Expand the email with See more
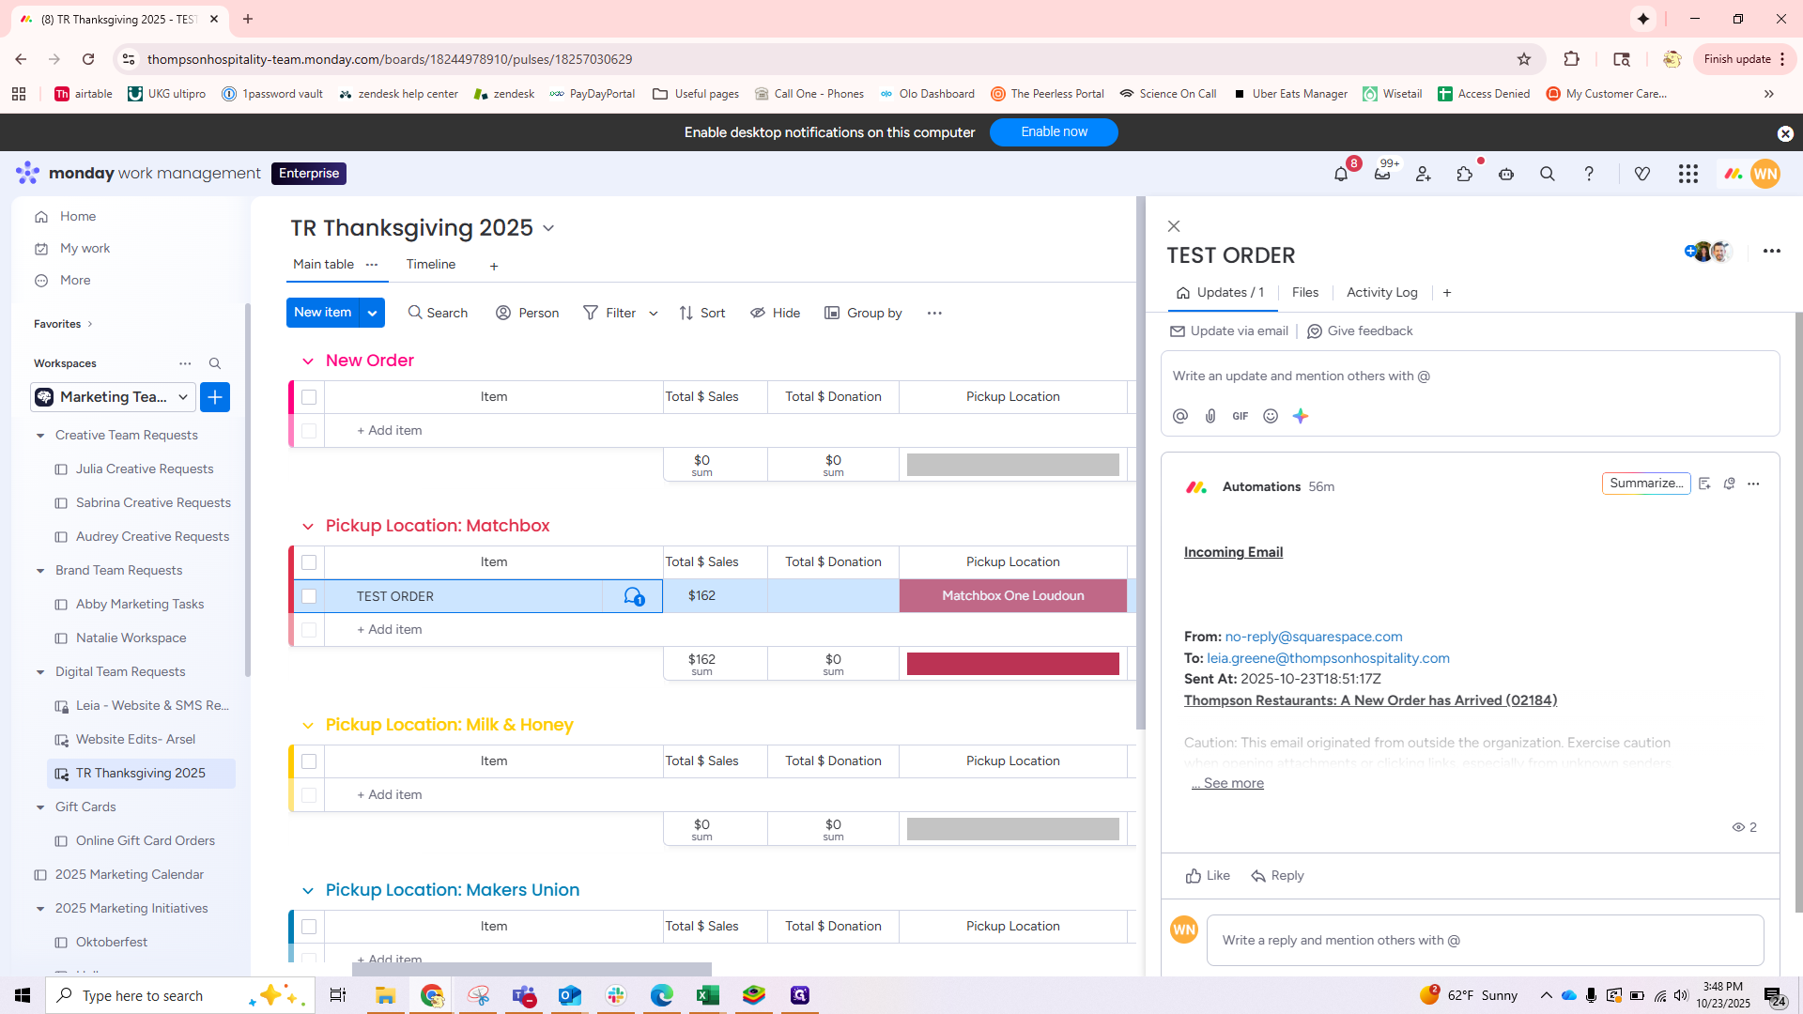Image resolution: width=1803 pixels, height=1014 pixels. pyautogui.click(x=1233, y=783)
